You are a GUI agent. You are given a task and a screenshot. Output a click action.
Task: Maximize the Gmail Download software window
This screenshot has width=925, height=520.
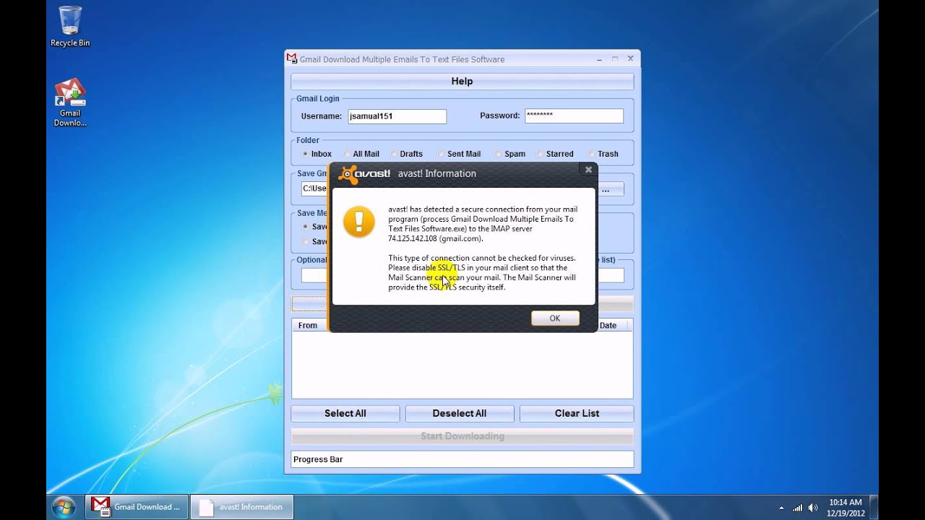pyautogui.click(x=615, y=58)
